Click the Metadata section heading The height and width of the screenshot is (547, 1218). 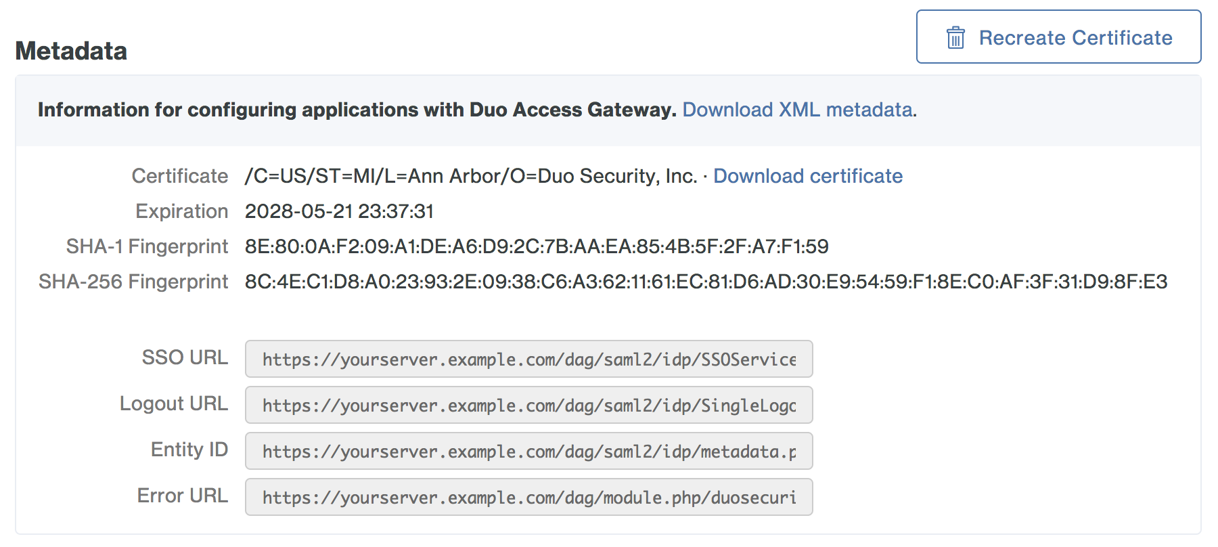tap(71, 51)
